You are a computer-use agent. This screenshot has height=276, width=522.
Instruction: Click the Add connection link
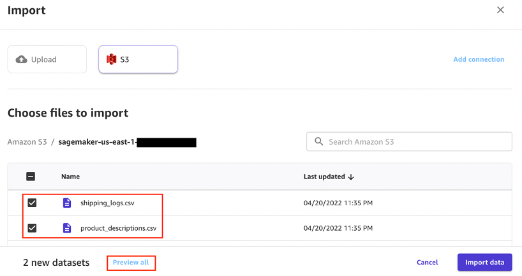479,59
